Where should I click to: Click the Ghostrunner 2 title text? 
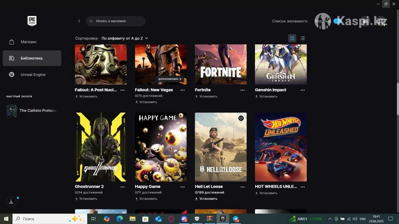(89, 187)
